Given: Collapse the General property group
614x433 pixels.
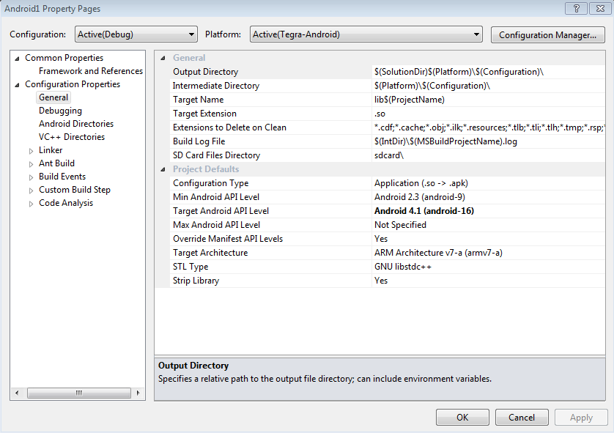Looking at the screenshot, I should (163, 58).
